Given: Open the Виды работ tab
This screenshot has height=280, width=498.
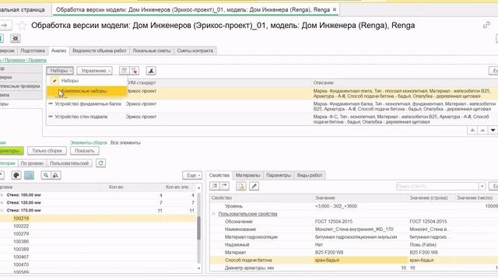Looking at the screenshot, I should [310, 175].
